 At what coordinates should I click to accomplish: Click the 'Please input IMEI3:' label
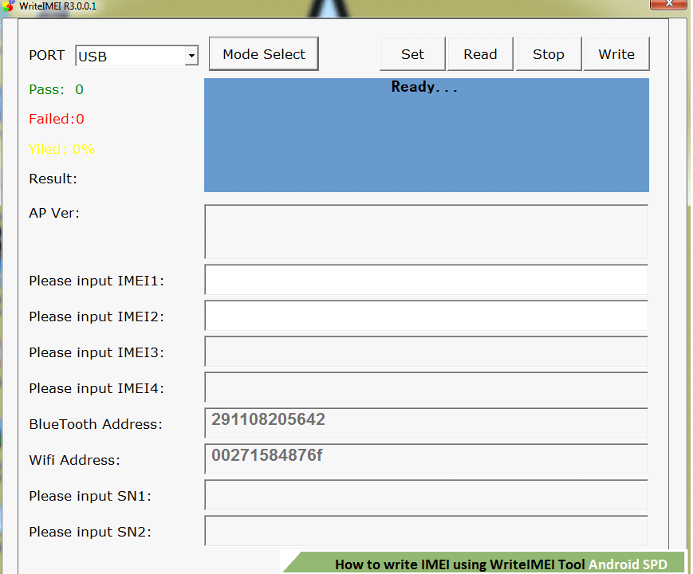96,352
